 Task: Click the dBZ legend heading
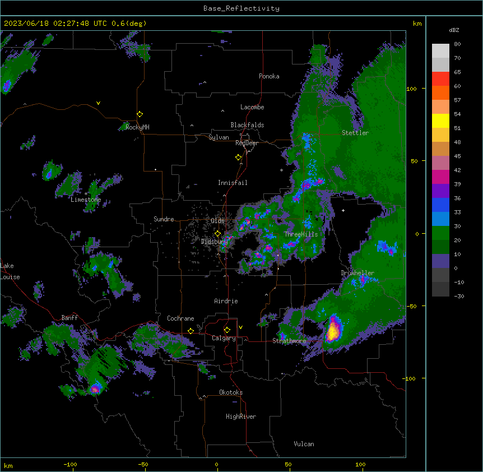pyautogui.click(x=454, y=30)
